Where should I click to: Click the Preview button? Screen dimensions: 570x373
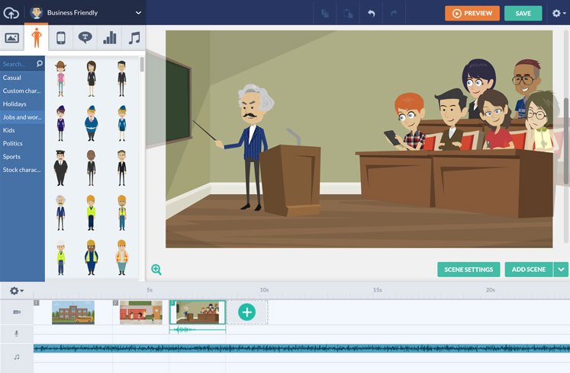pos(472,13)
